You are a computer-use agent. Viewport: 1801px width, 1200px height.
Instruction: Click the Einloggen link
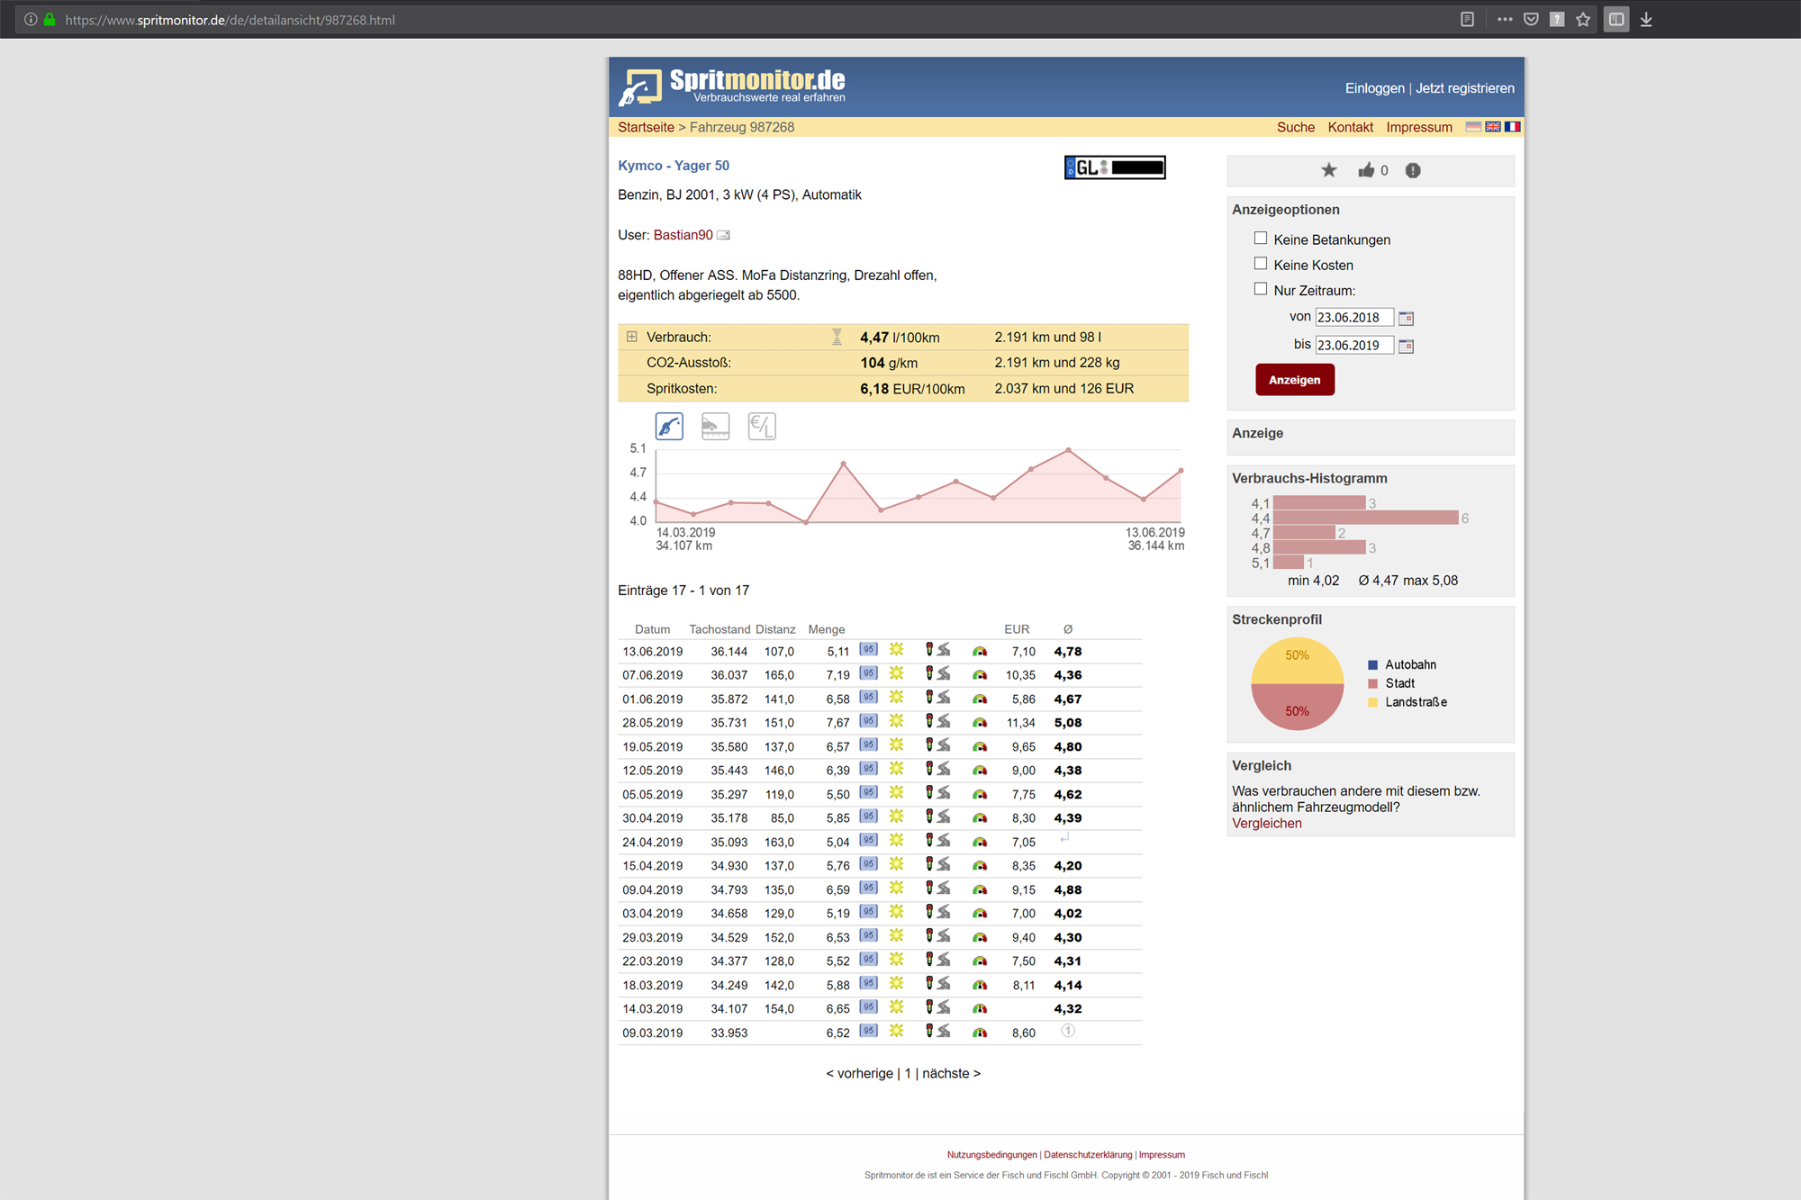tap(1374, 88)
